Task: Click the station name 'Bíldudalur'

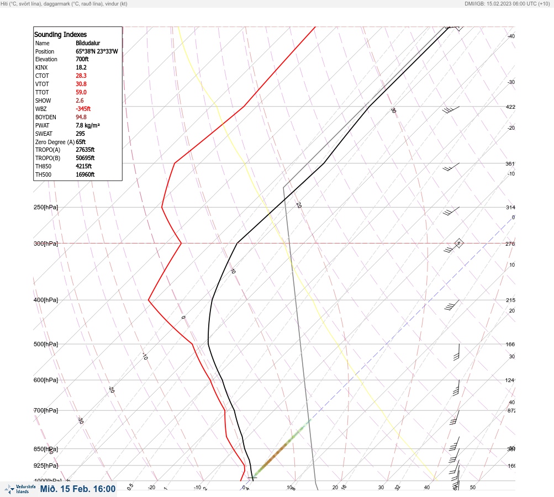Action: pyautogui.click(x=88, y=43)
